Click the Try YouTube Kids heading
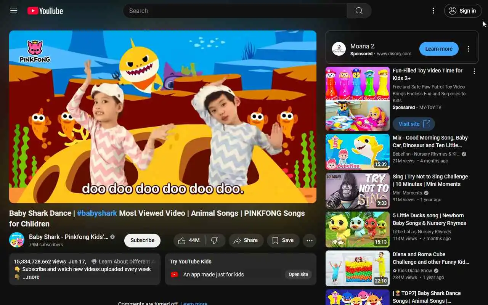This screenshot has height=305, width=488. click(x=190, y=262)
